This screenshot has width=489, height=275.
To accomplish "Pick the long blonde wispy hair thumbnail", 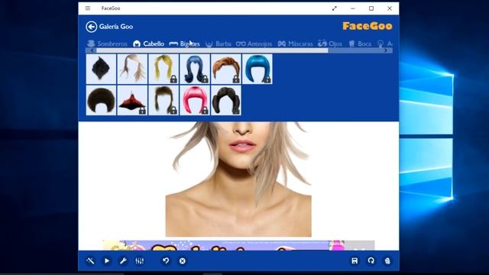I will pyautogui.click(x=132, y=69).
